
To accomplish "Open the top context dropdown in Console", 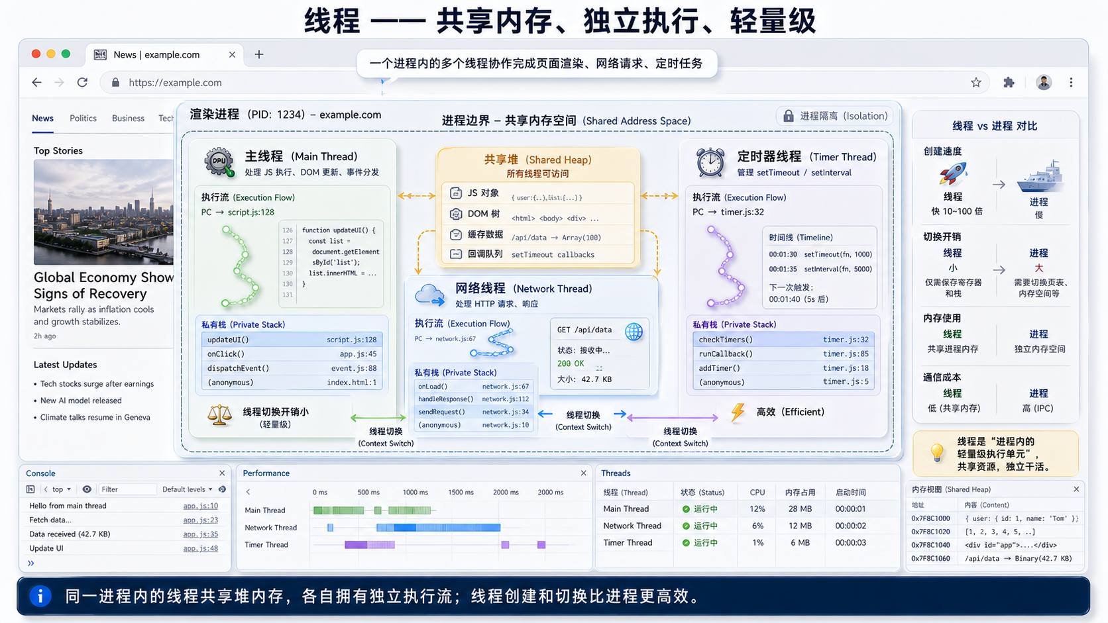I will click(x=62, y=489).
